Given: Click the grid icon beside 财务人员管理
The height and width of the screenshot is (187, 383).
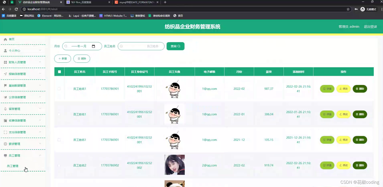Looking at the screenshot, I should [x=5, y=62].
